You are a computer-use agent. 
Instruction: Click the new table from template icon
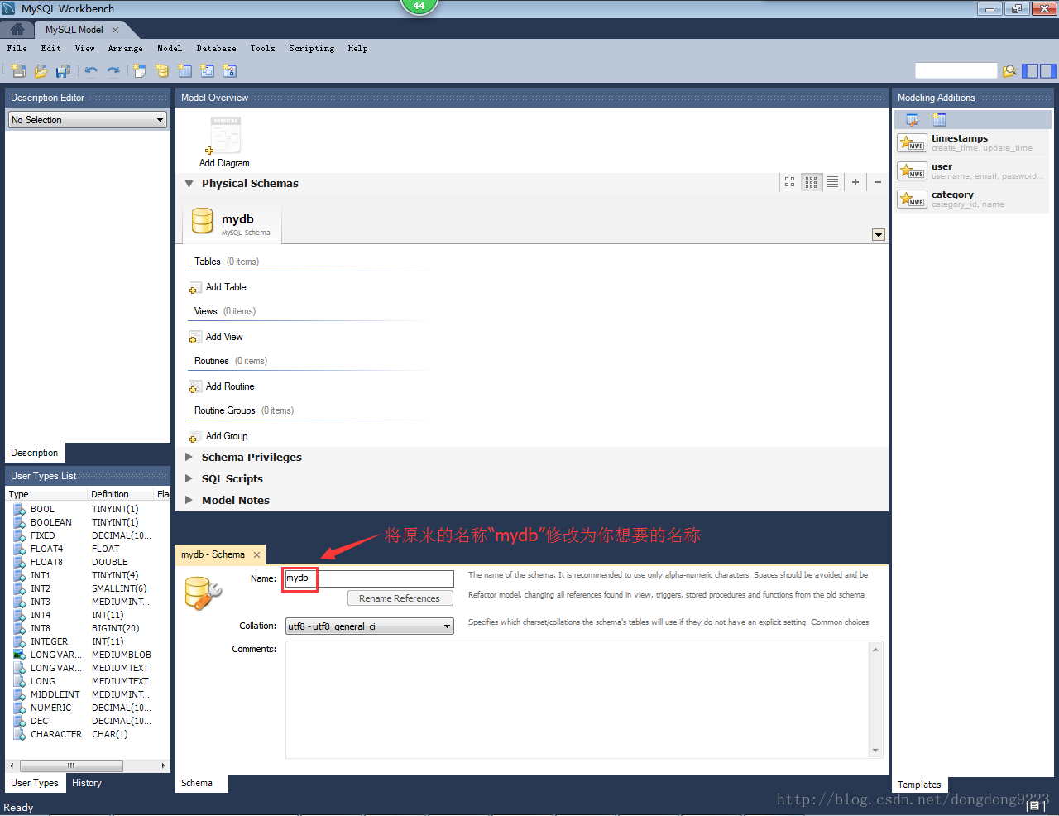[940, 120]
